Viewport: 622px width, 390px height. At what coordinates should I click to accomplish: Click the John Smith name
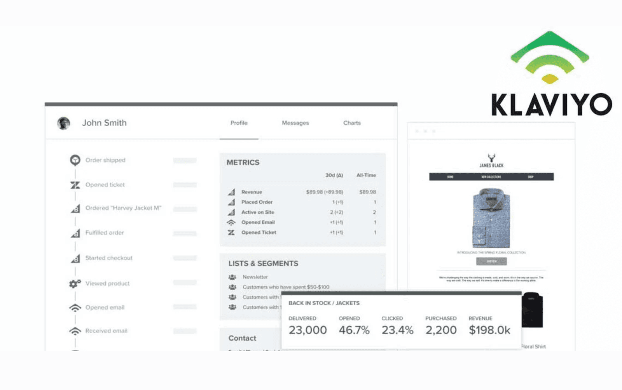(x=104, y=123)
